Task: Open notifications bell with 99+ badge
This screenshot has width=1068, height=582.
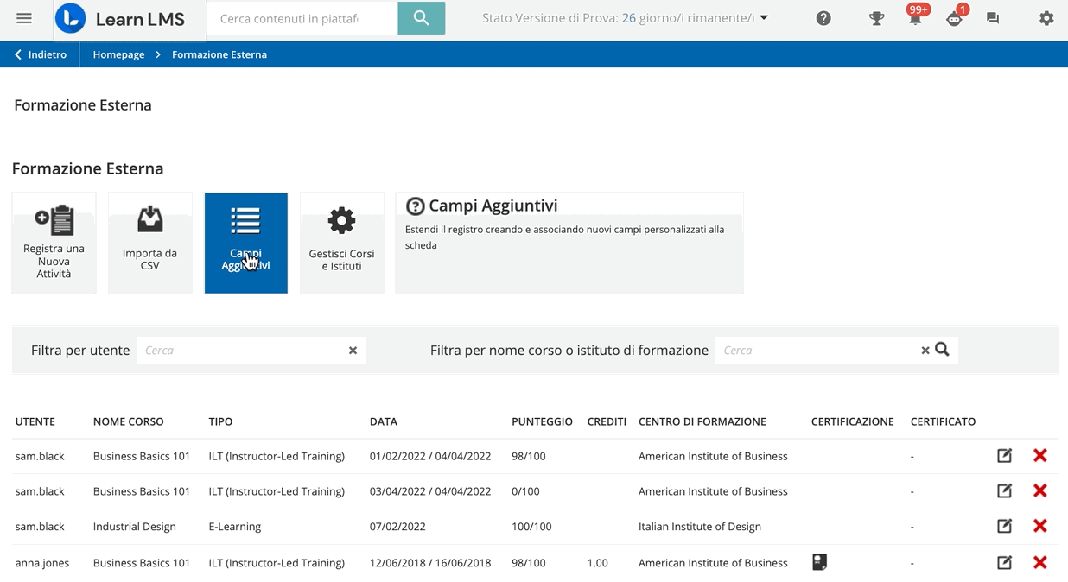Action: (x=914, y=18)
